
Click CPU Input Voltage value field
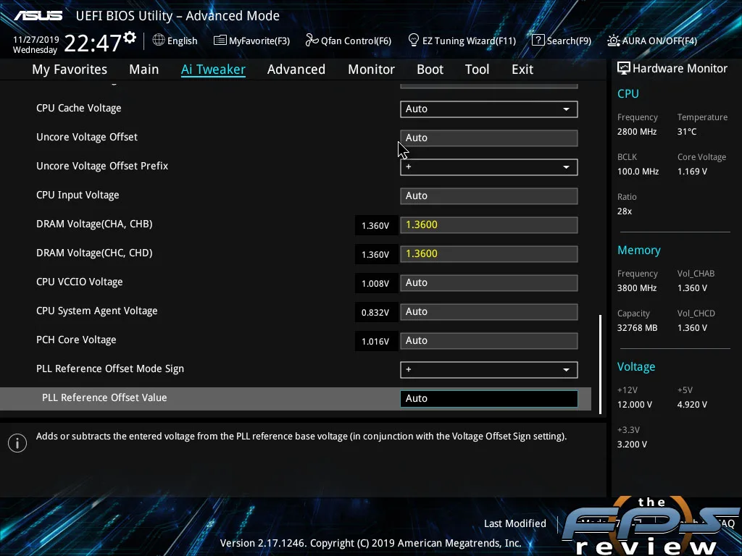pos(489,195)
